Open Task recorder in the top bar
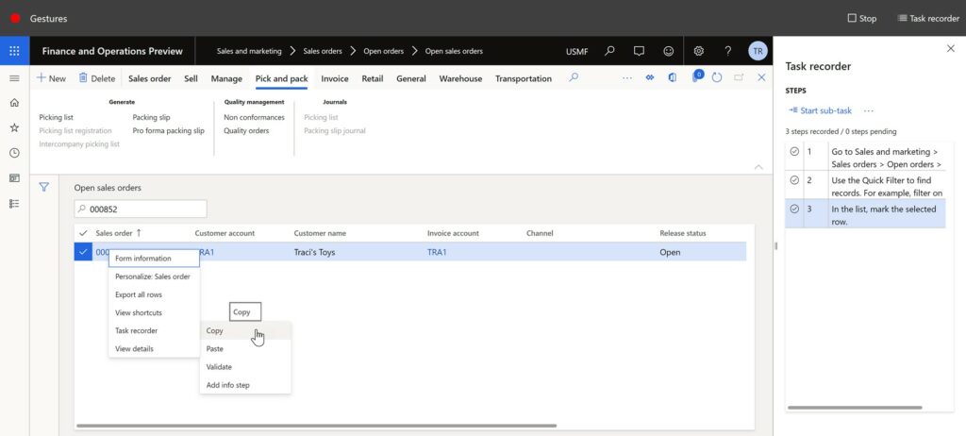Screen dimensions: 966x436 [929, 19]
